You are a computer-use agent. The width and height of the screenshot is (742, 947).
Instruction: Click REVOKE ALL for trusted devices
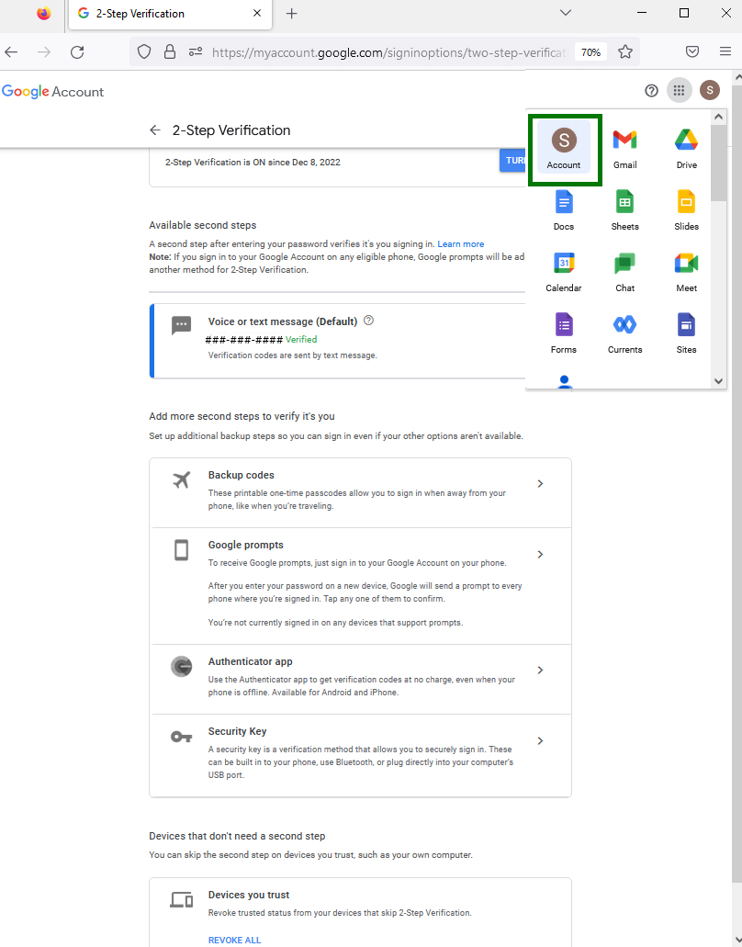234,940
